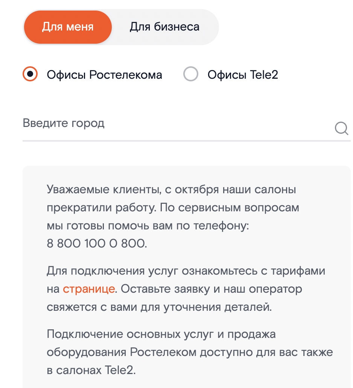Screen dimensions: 353x388
Task: Switch to the "Для бизнеса" tab
Action: click(x=164, y=27)
